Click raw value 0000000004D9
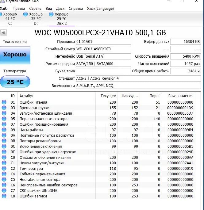Screen dimensions: 204x210 (180, 108)
